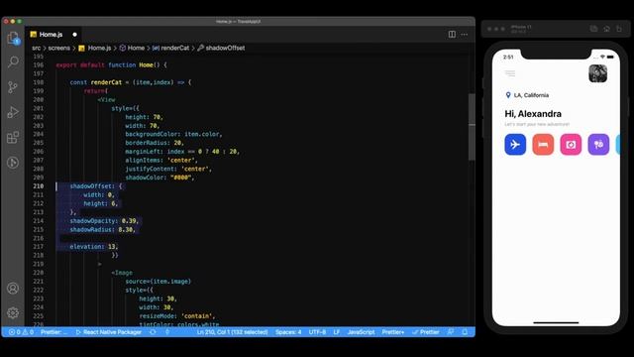
Task: Click the shadowOffset breadcrumb
Action: tap(221, 48)
